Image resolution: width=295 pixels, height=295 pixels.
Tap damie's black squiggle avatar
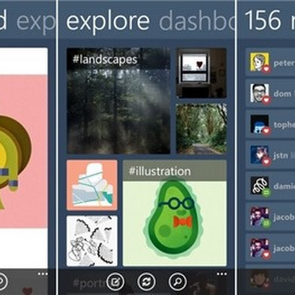[x=260, y=186]
